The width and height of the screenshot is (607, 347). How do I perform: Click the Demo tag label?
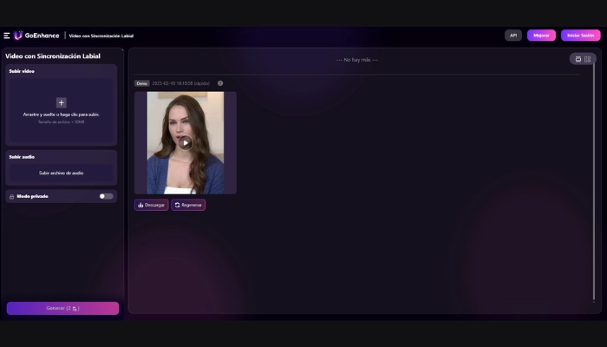141,83
